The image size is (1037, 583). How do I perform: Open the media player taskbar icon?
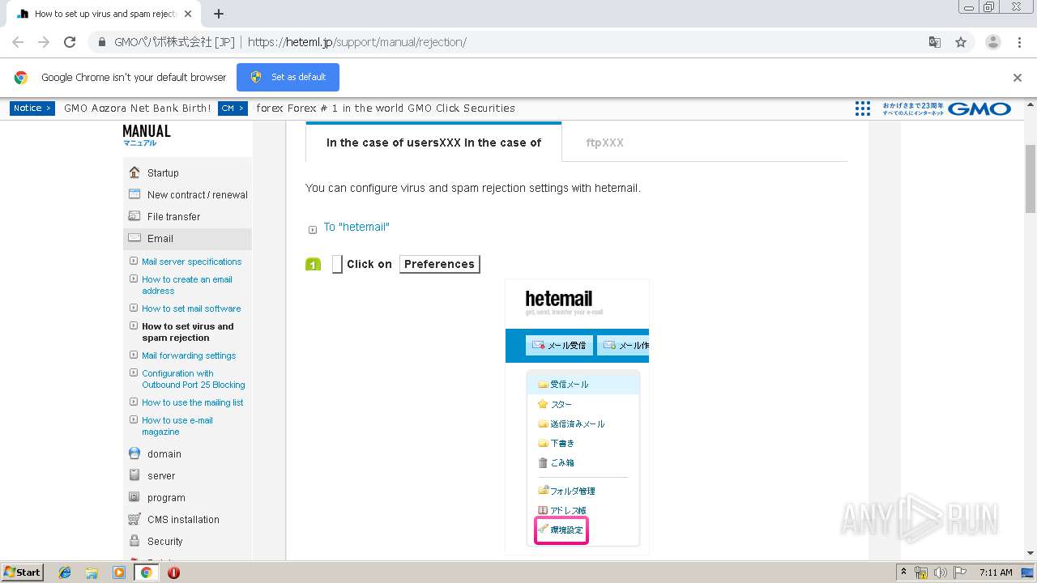(x=119, y=572)
